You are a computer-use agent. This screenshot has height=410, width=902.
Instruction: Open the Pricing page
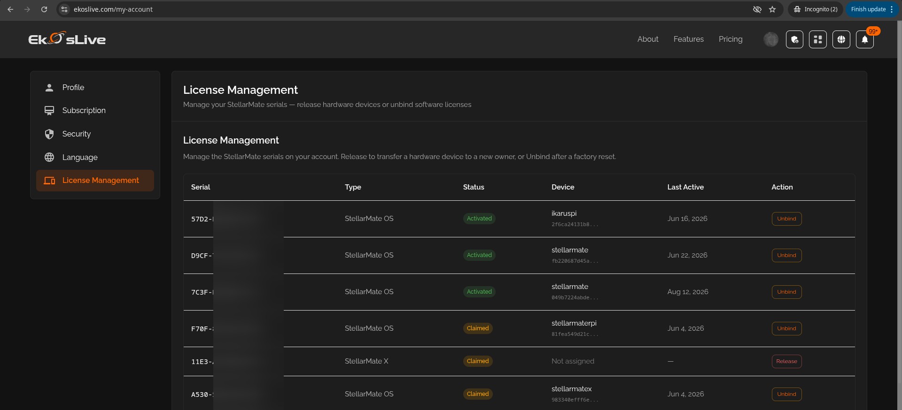pos(731,39)
